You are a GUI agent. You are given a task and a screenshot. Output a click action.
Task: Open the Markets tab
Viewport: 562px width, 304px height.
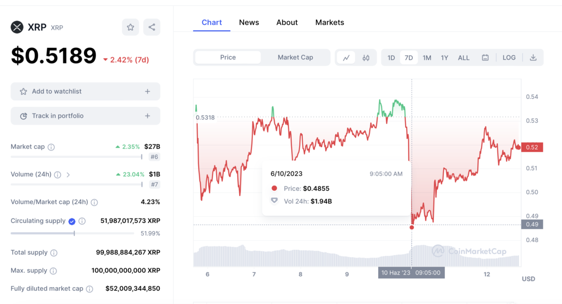pyautogui.click(x=330, y=22)
